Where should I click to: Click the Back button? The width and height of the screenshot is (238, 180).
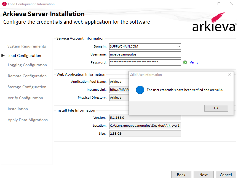pos(181,175)
